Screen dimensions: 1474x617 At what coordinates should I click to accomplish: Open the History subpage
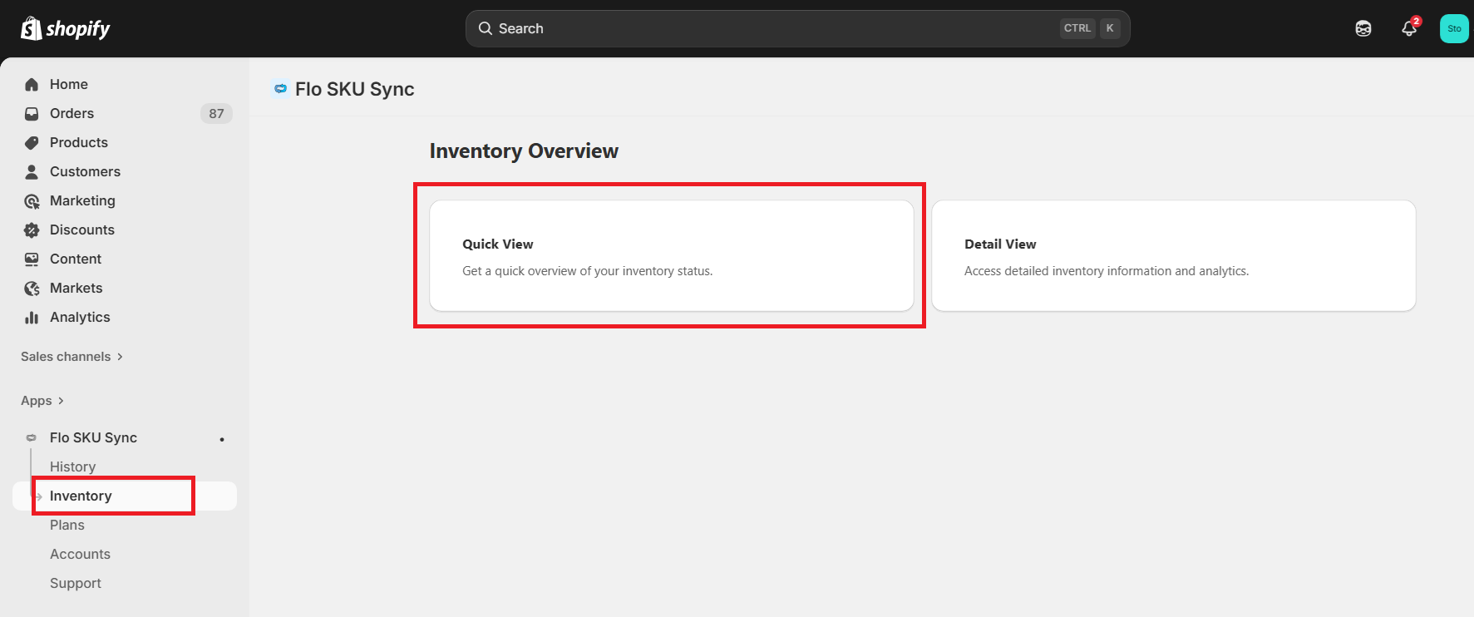coord(72,466)
